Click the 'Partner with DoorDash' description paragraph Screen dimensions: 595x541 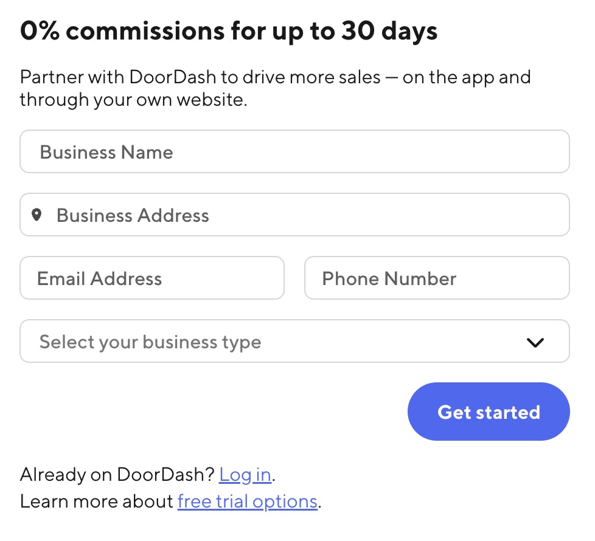point(275,78)
